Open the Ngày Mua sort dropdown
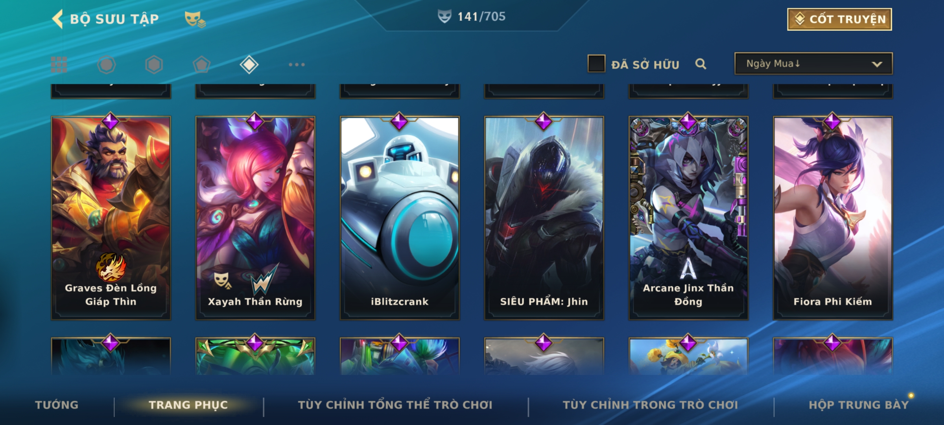Image resolution: width=944 pixels, height=425 pixels. click(813, 63)
